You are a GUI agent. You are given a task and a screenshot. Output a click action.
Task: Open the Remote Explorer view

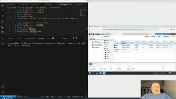coord(3,32)
